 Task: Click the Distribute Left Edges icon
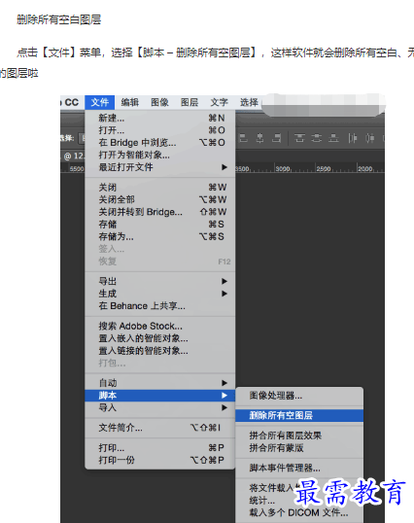353,138
